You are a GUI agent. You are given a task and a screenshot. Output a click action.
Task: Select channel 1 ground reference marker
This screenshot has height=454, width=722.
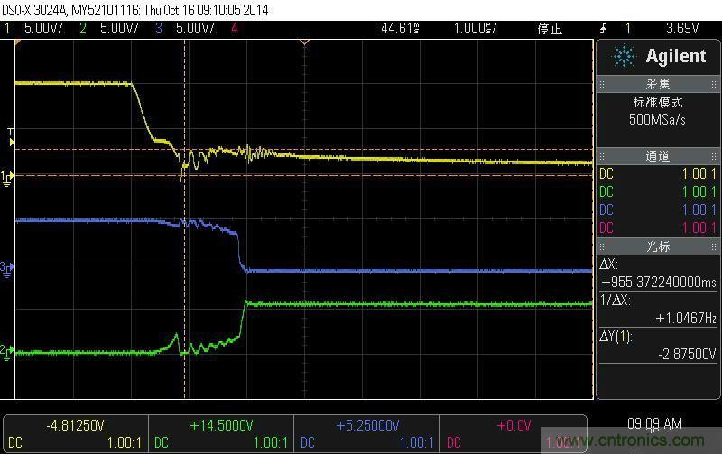[6, 177]
